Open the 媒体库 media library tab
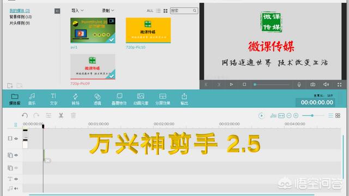Screen dimensions: 349x196 tap(15, 99)
